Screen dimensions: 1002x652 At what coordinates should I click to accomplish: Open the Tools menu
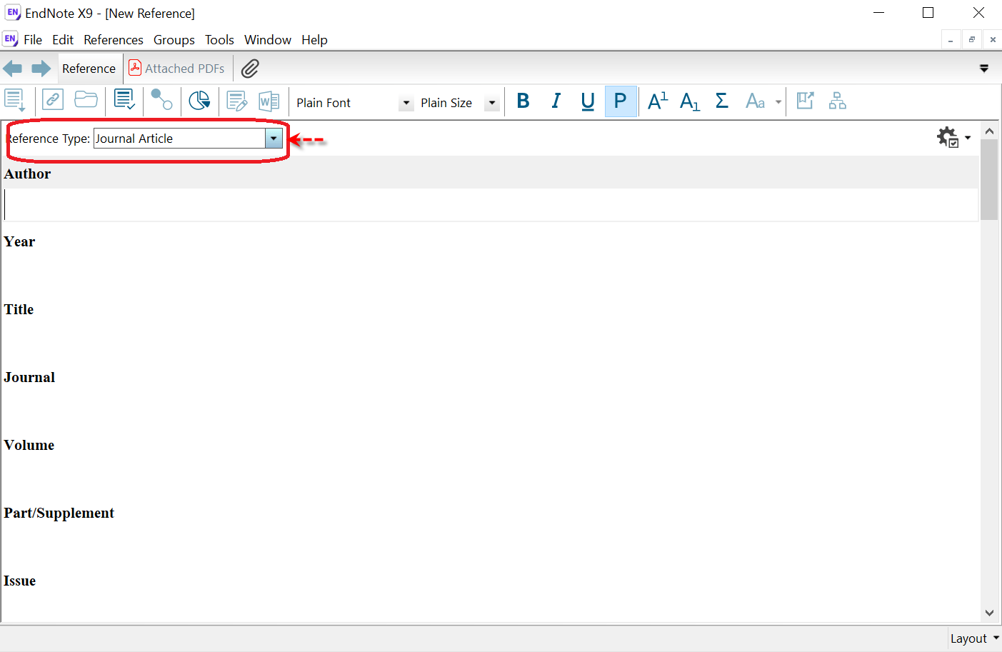[219, 40]
